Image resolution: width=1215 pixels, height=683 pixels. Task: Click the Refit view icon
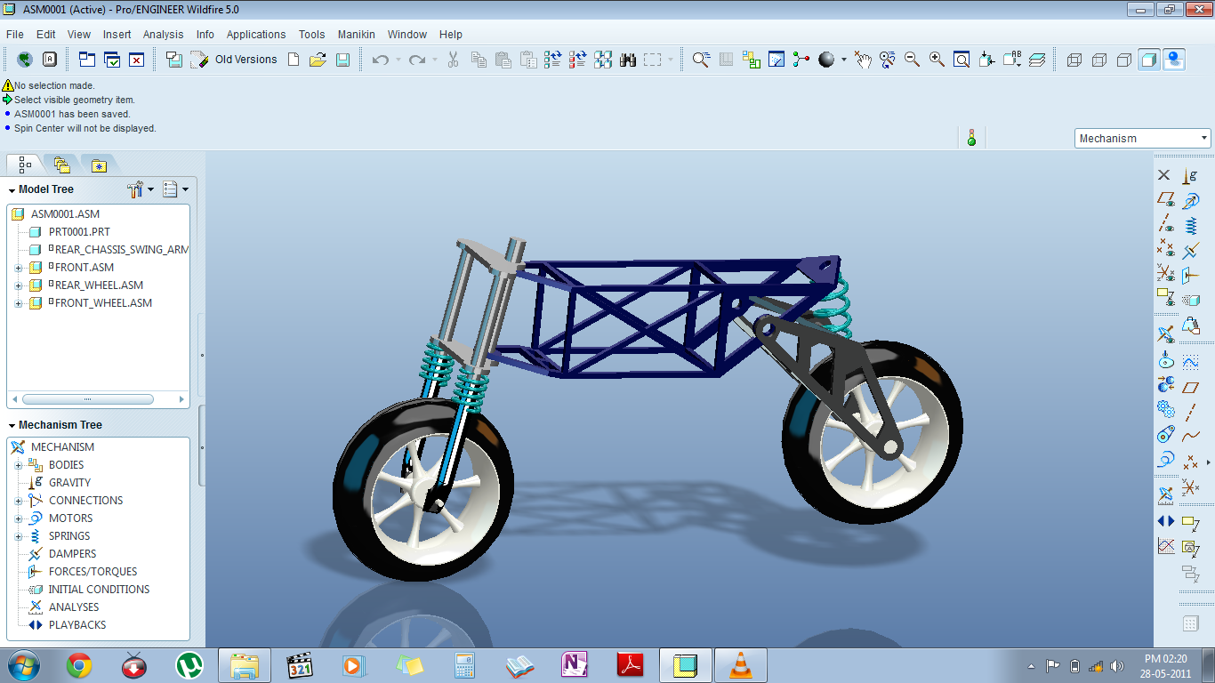coord(962,60)
